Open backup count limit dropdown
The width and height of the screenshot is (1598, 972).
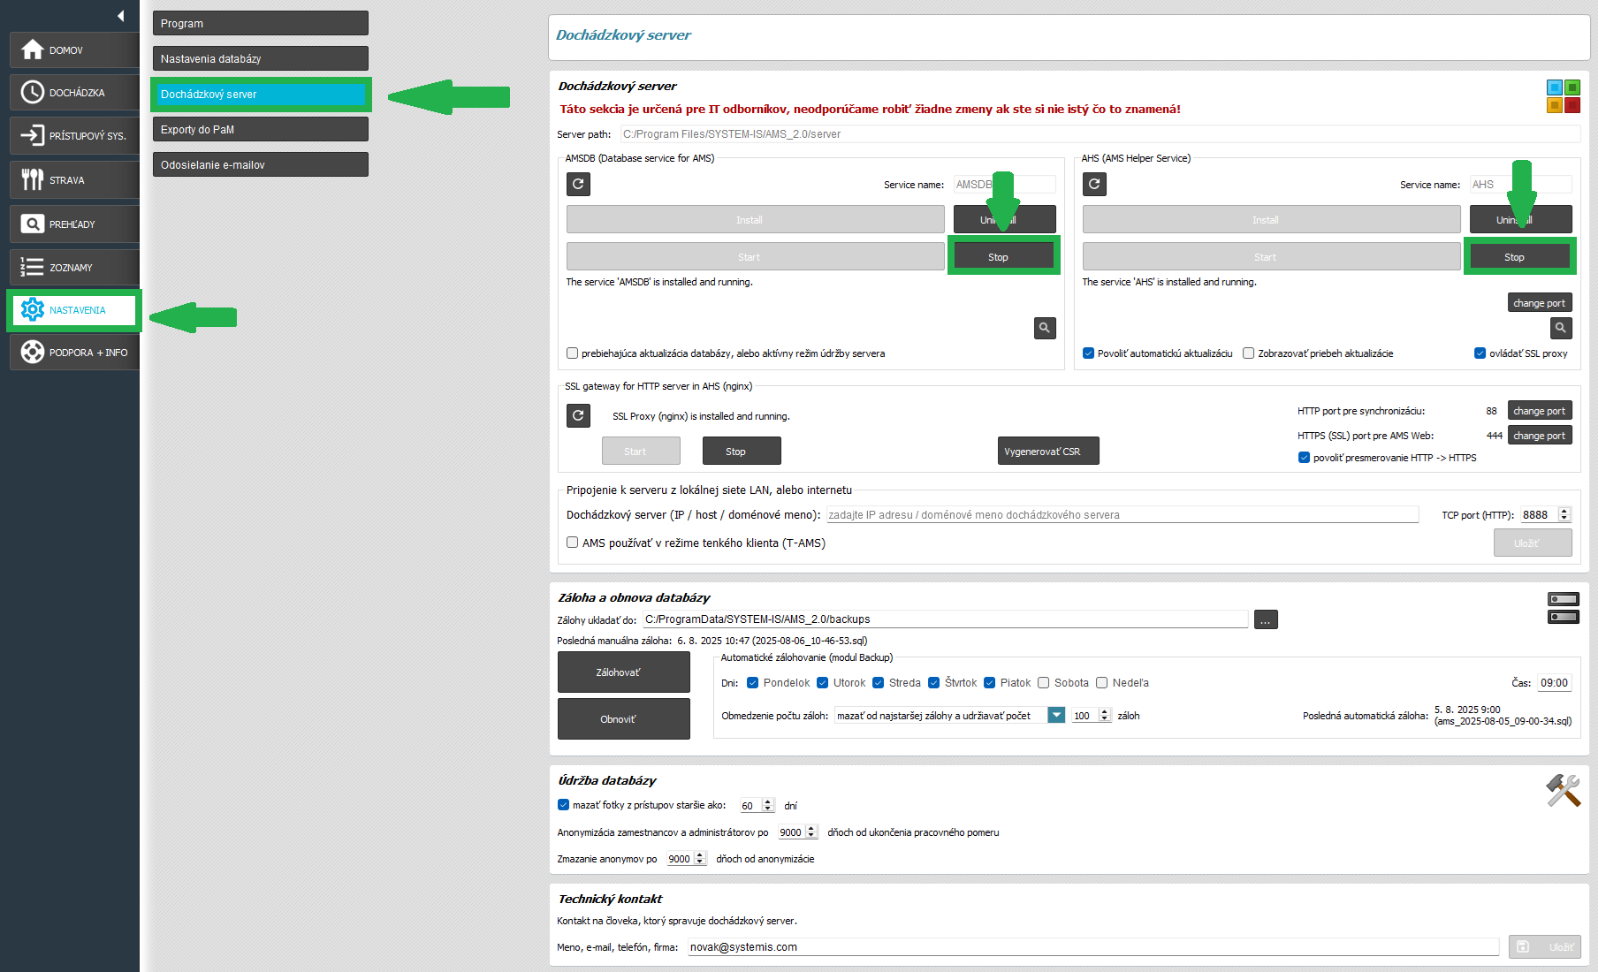tap(1056, 716)
